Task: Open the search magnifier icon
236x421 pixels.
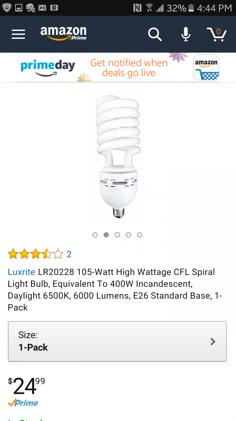Action: click(x=155, y=34)
